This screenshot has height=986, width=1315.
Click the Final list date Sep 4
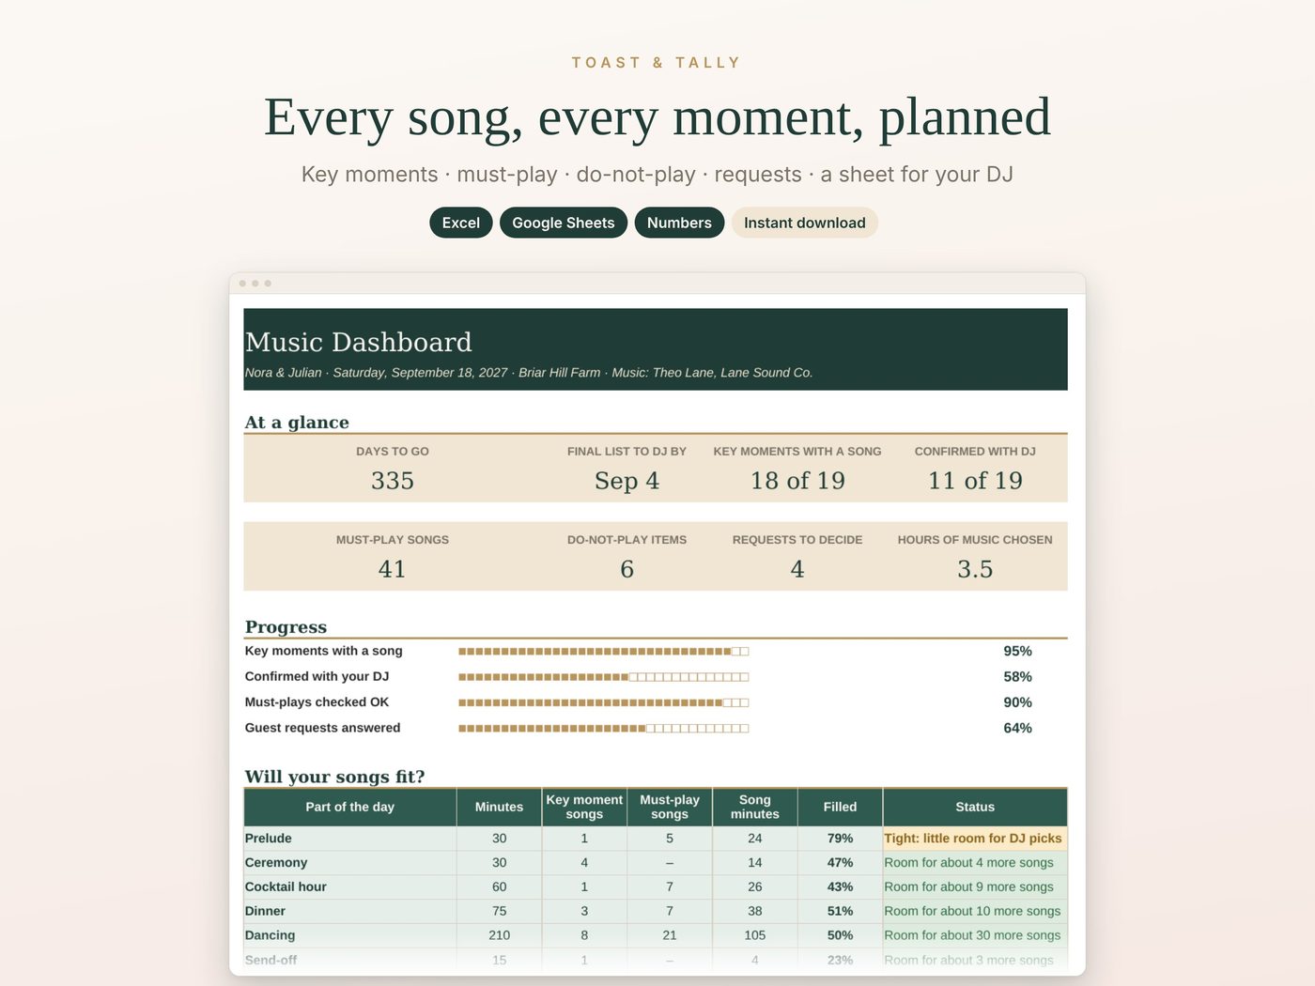[x=627, y=481]
